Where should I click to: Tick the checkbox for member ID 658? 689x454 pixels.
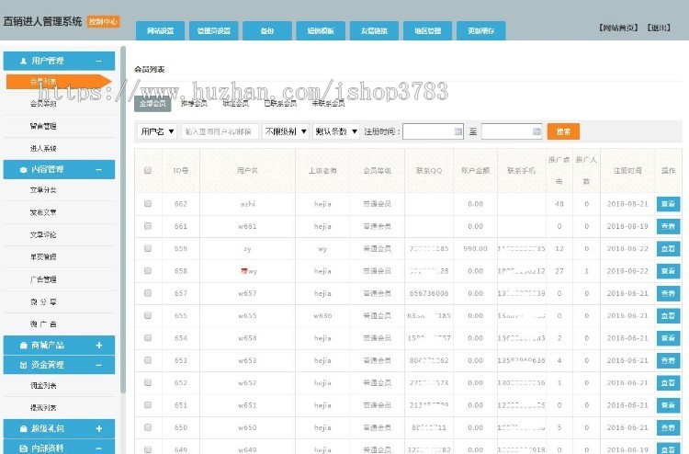pyautogui.click(x=148, y=271)
